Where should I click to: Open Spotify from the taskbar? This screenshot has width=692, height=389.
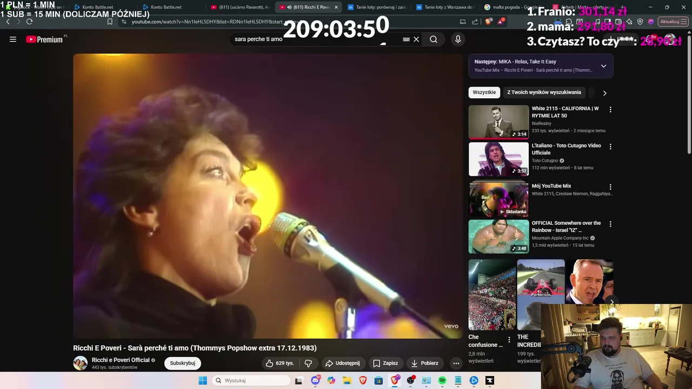[x=442, y=380]
